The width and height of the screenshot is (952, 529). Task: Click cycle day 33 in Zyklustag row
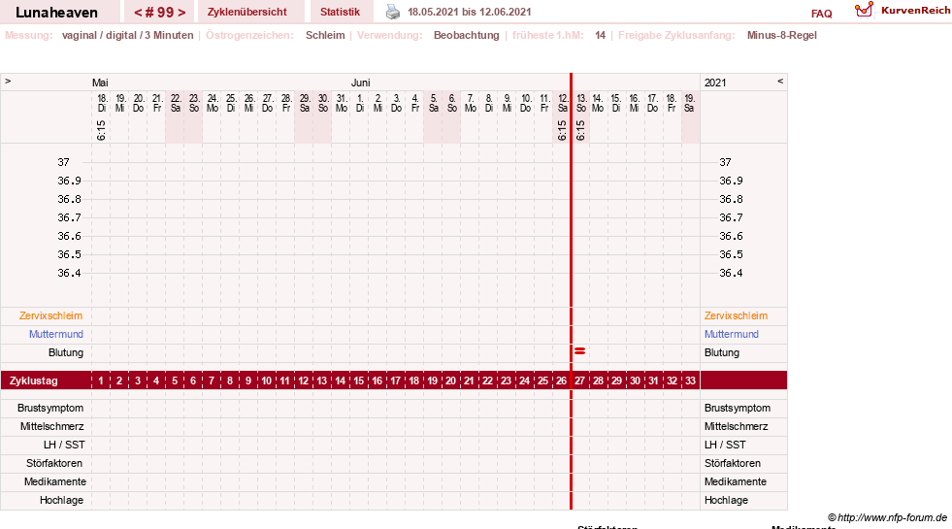click(x=690, y=380)
